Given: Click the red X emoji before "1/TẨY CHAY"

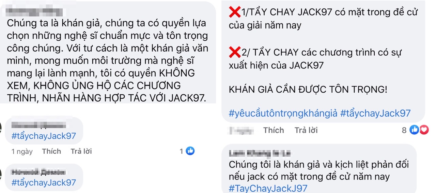Looking at the screenshot, I should pos(234,12).
